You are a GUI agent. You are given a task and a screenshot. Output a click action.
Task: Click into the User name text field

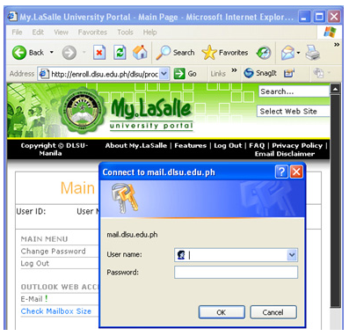(236, 255)
